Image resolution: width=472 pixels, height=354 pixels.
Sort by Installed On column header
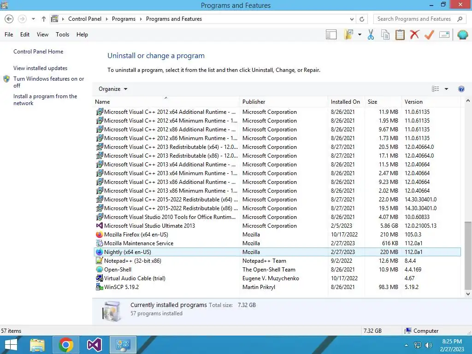tap(346, 102)
